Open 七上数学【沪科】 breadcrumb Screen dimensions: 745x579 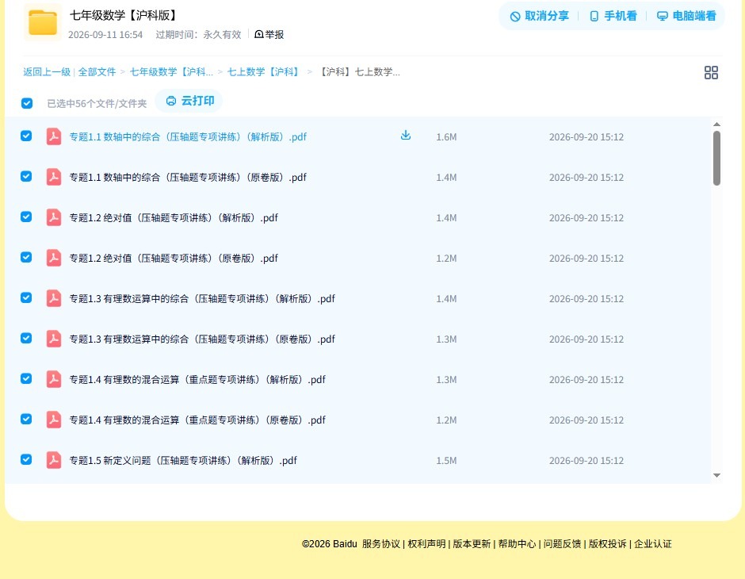click(x=264, y=72)
